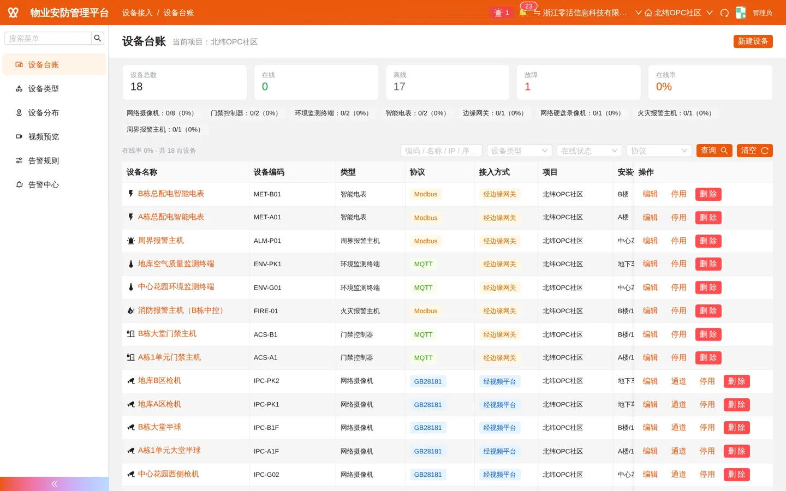Image resolution: width=786 pixels, height=491 pixels.
Task: Click the magnifier icon of the menu search
Action: pos(98,38)
